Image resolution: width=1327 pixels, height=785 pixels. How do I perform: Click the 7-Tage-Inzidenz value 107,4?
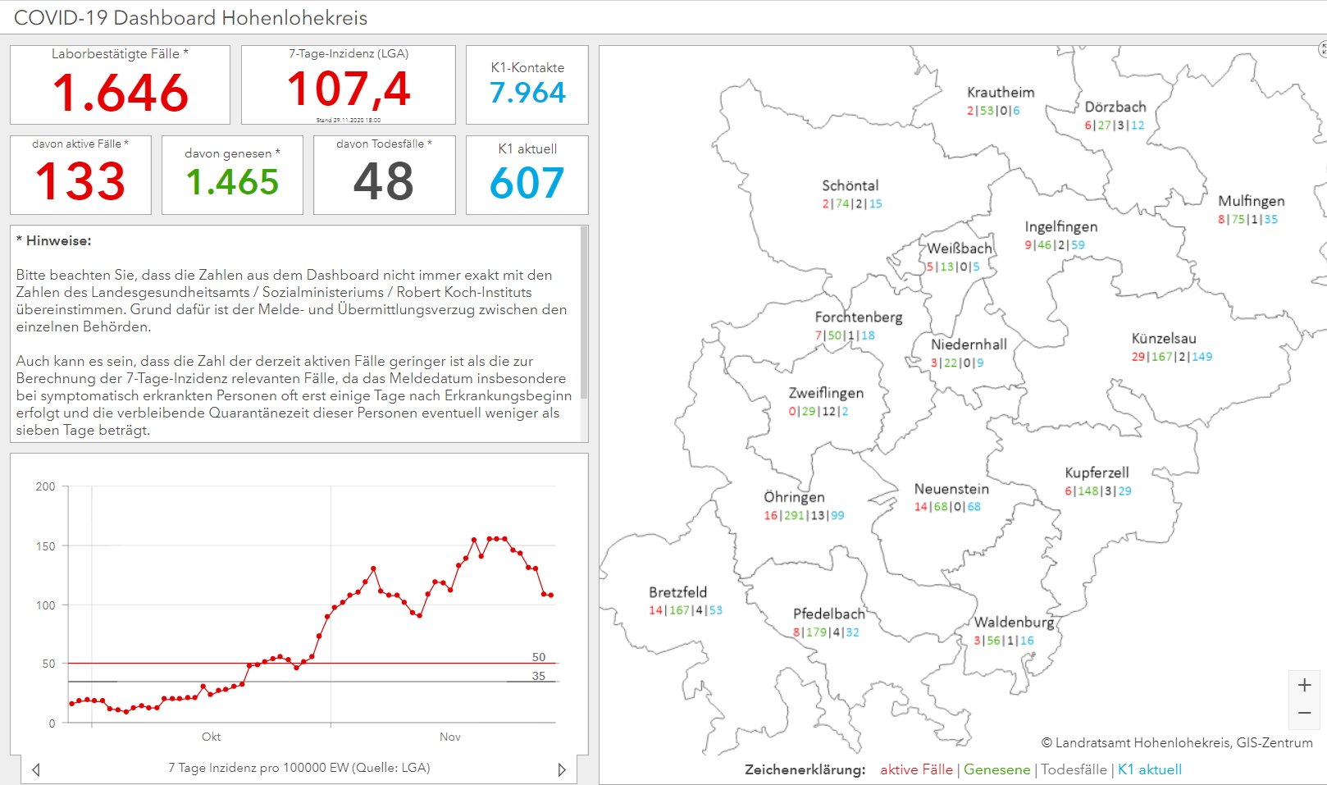(349, 89)
